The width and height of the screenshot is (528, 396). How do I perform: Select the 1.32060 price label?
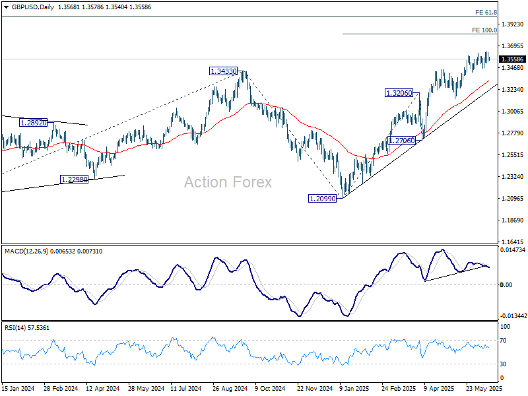(x=400, y=94)
